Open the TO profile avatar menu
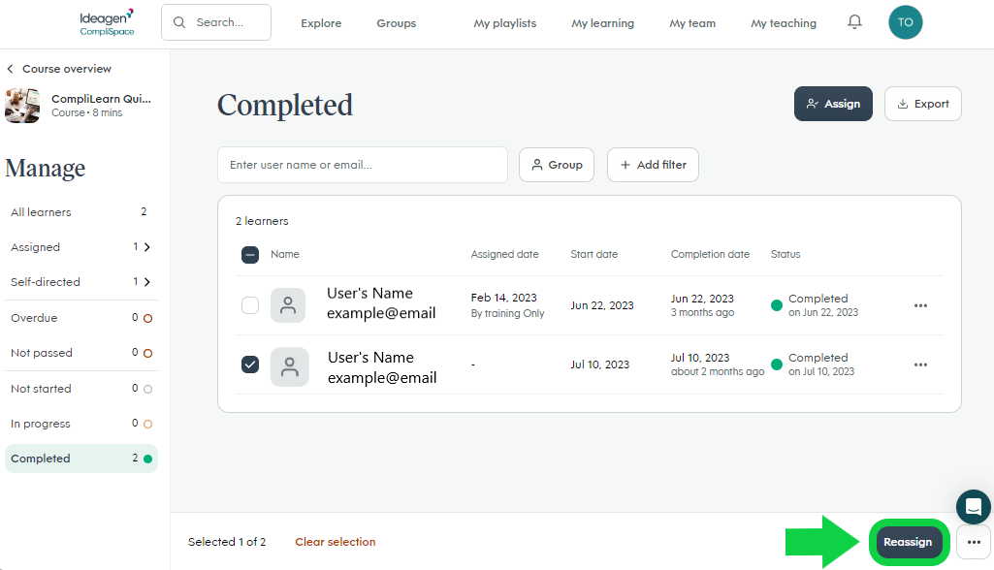The image size is (994, 570). 905,22
